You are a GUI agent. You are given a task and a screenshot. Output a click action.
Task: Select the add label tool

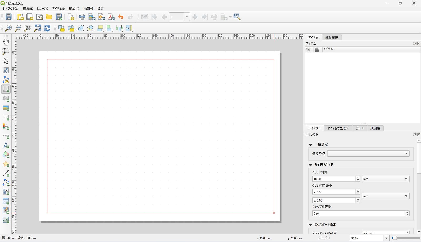pos(6,117)
